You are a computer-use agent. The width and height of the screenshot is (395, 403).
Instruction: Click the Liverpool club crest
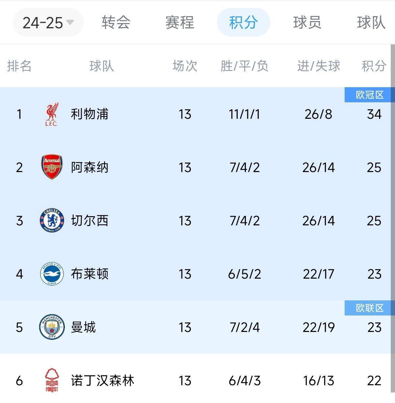point(51,114)
